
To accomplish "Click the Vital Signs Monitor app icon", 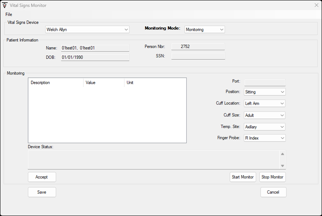I will (4, 5).
